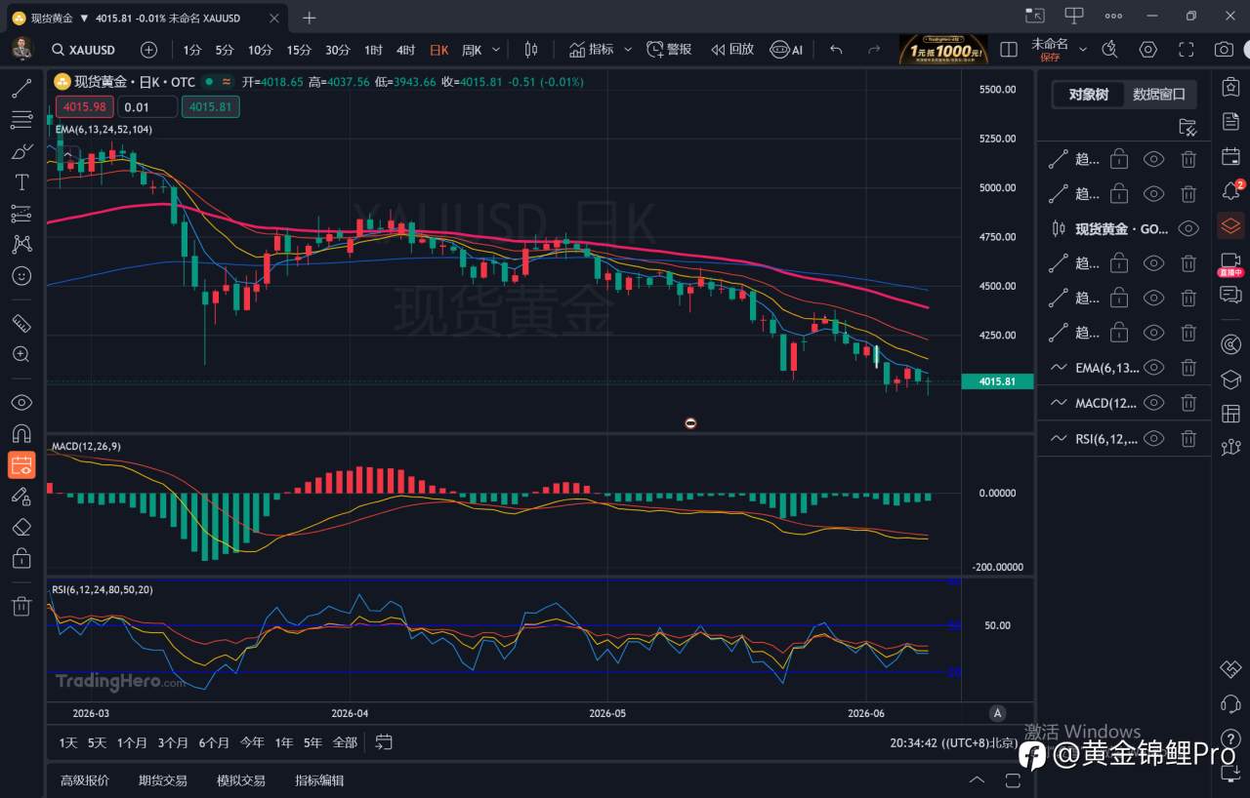Expand the timeframe dropdown next to 周K
Viewport: 1250px width, 798px height.
496,50
